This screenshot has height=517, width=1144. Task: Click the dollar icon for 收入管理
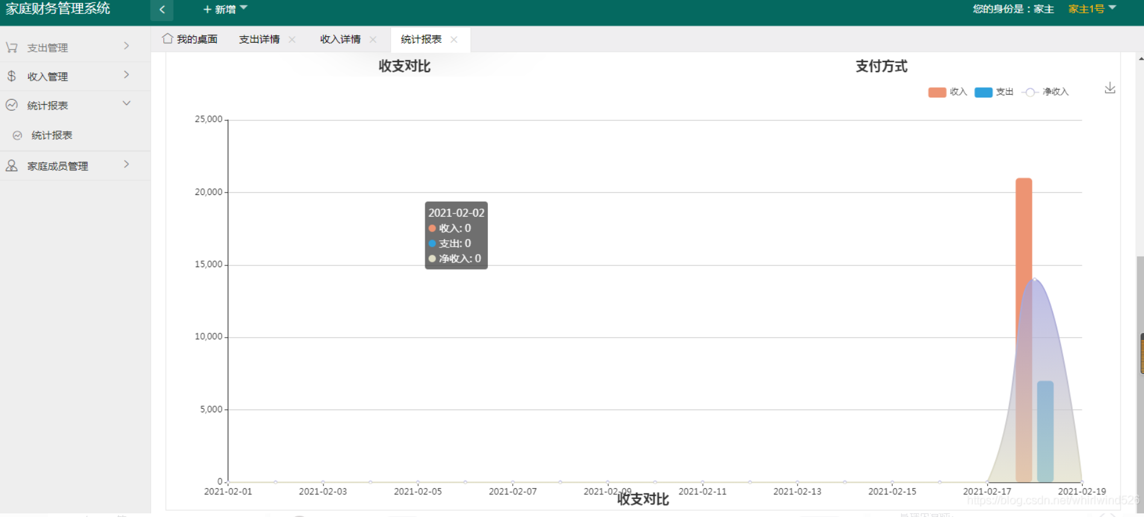tap(11, 76)
